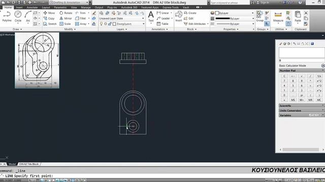This screenshot has height=182, width=325.
Task: Click the Edit Attributes tool
Action: (196, 24)
